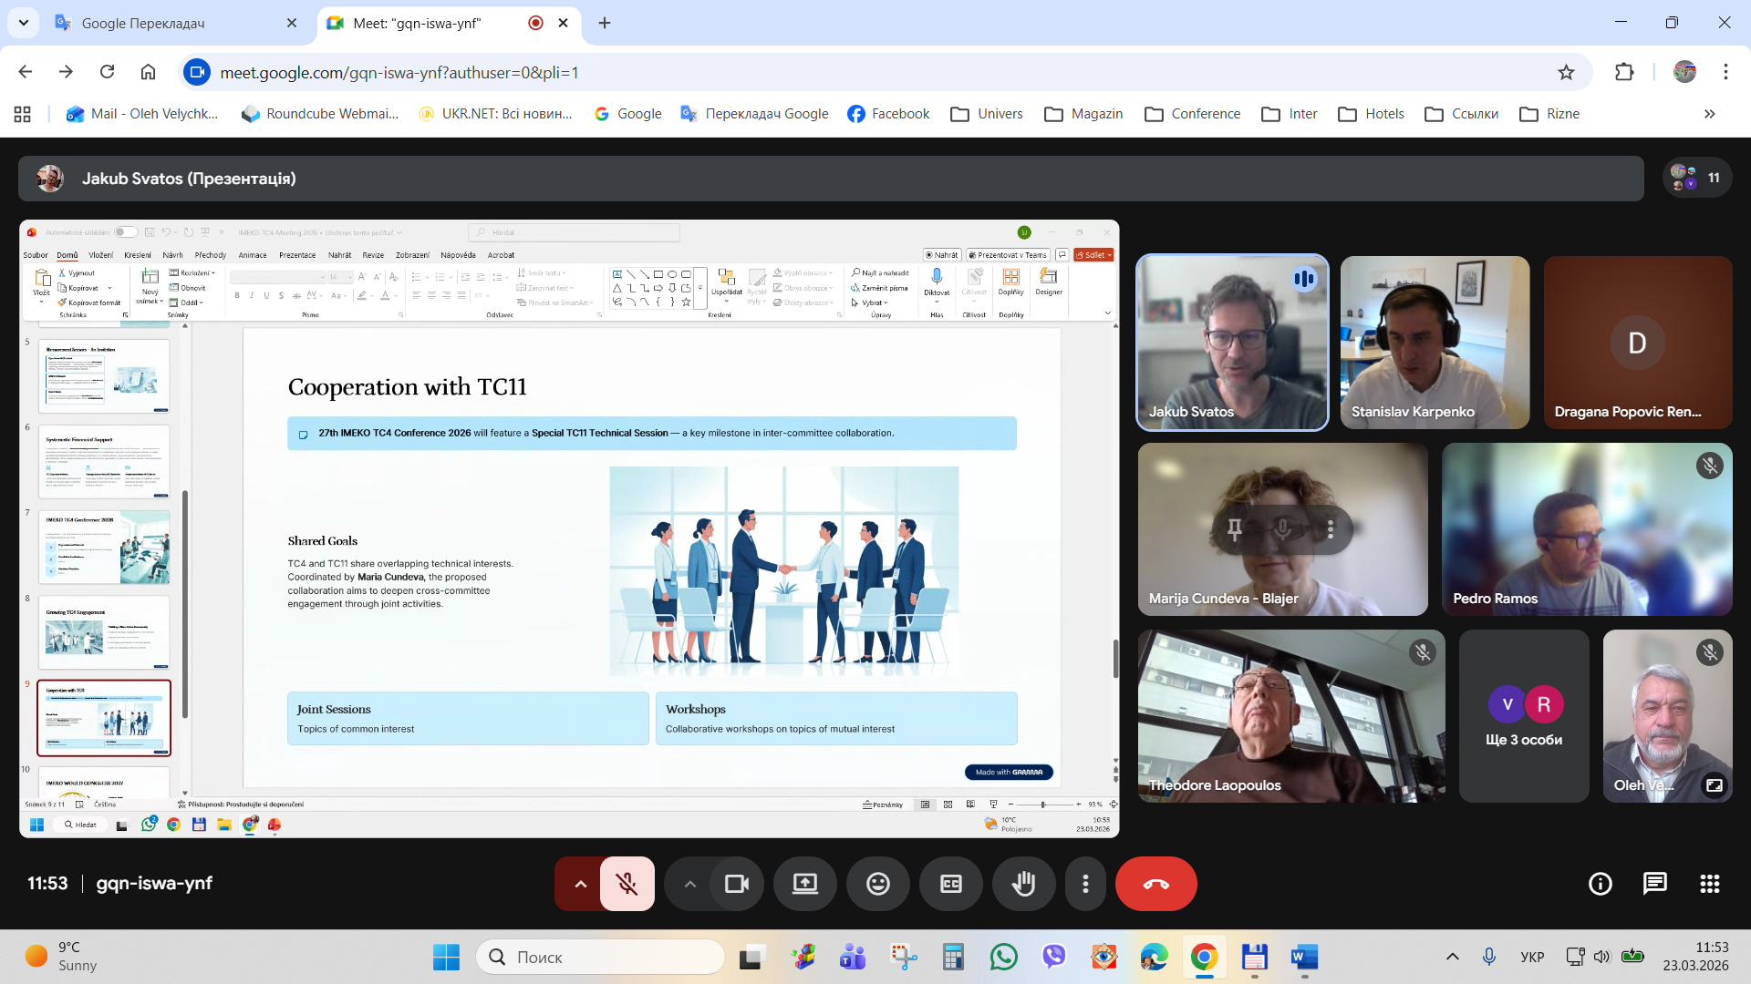Toggle closed captions in the call
The height and width of the screenshot is (984, 1751).
(950, 884)
